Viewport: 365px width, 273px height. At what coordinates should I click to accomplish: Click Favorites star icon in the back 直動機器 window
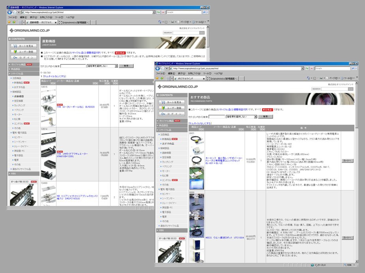click(9, 23)
